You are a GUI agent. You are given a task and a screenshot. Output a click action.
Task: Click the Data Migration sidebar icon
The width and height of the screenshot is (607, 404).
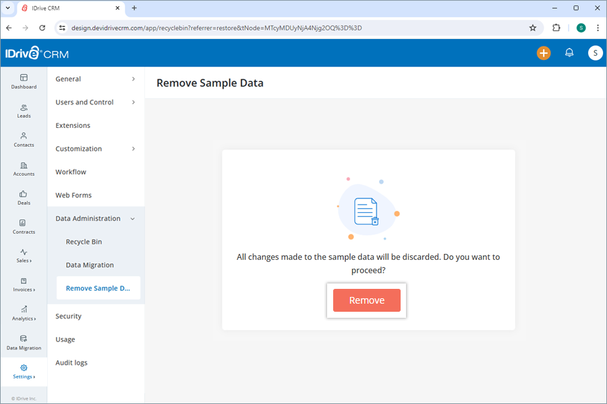pyautogui.click(x=24, y=343)
